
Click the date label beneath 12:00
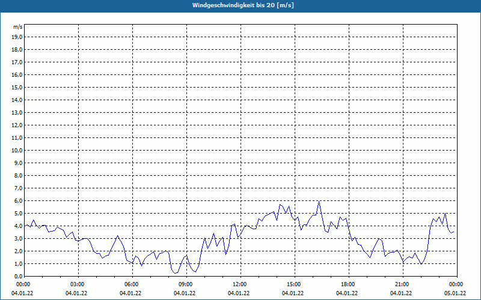pyautogui.click(x=239, y=293)
